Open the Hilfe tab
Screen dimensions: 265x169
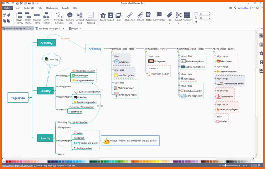tap(75, 8)
